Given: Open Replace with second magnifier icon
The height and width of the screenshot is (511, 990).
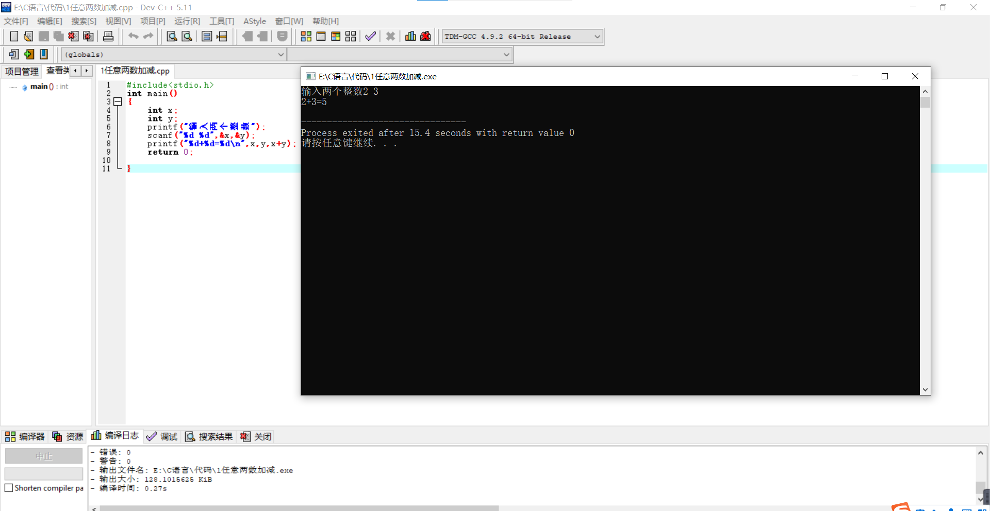Looking at the screenshot, I should (187, 36).
